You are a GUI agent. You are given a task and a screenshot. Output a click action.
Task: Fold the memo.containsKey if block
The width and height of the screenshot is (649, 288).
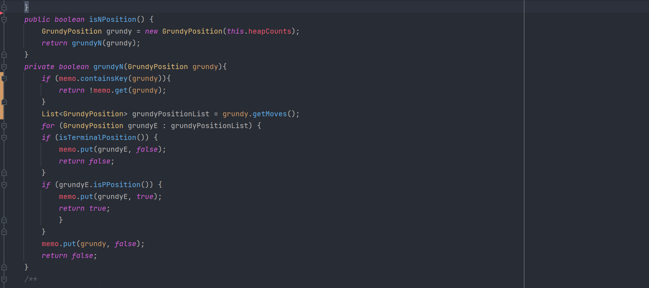click(x=4, y=79)
